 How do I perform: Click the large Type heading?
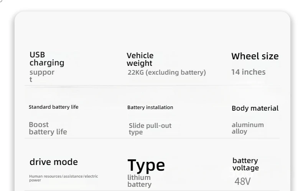coord(146,165)
